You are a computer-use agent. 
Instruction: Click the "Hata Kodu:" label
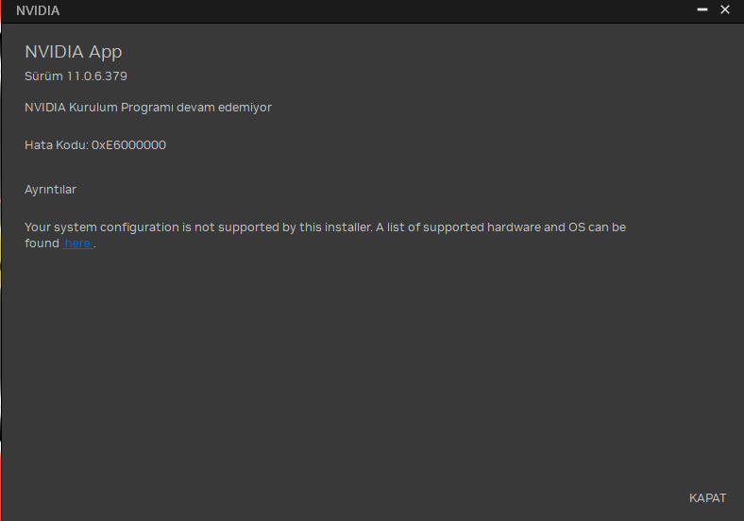click(56, 145)
